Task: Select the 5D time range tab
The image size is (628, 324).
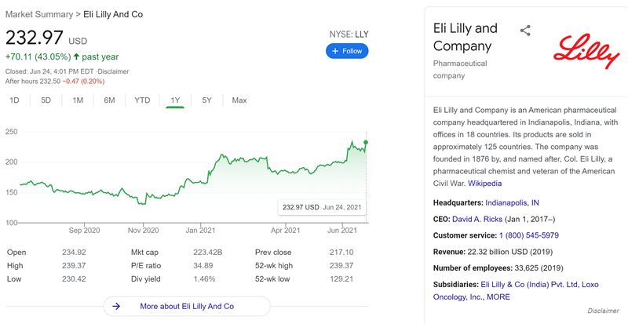Action: [46, 100]
